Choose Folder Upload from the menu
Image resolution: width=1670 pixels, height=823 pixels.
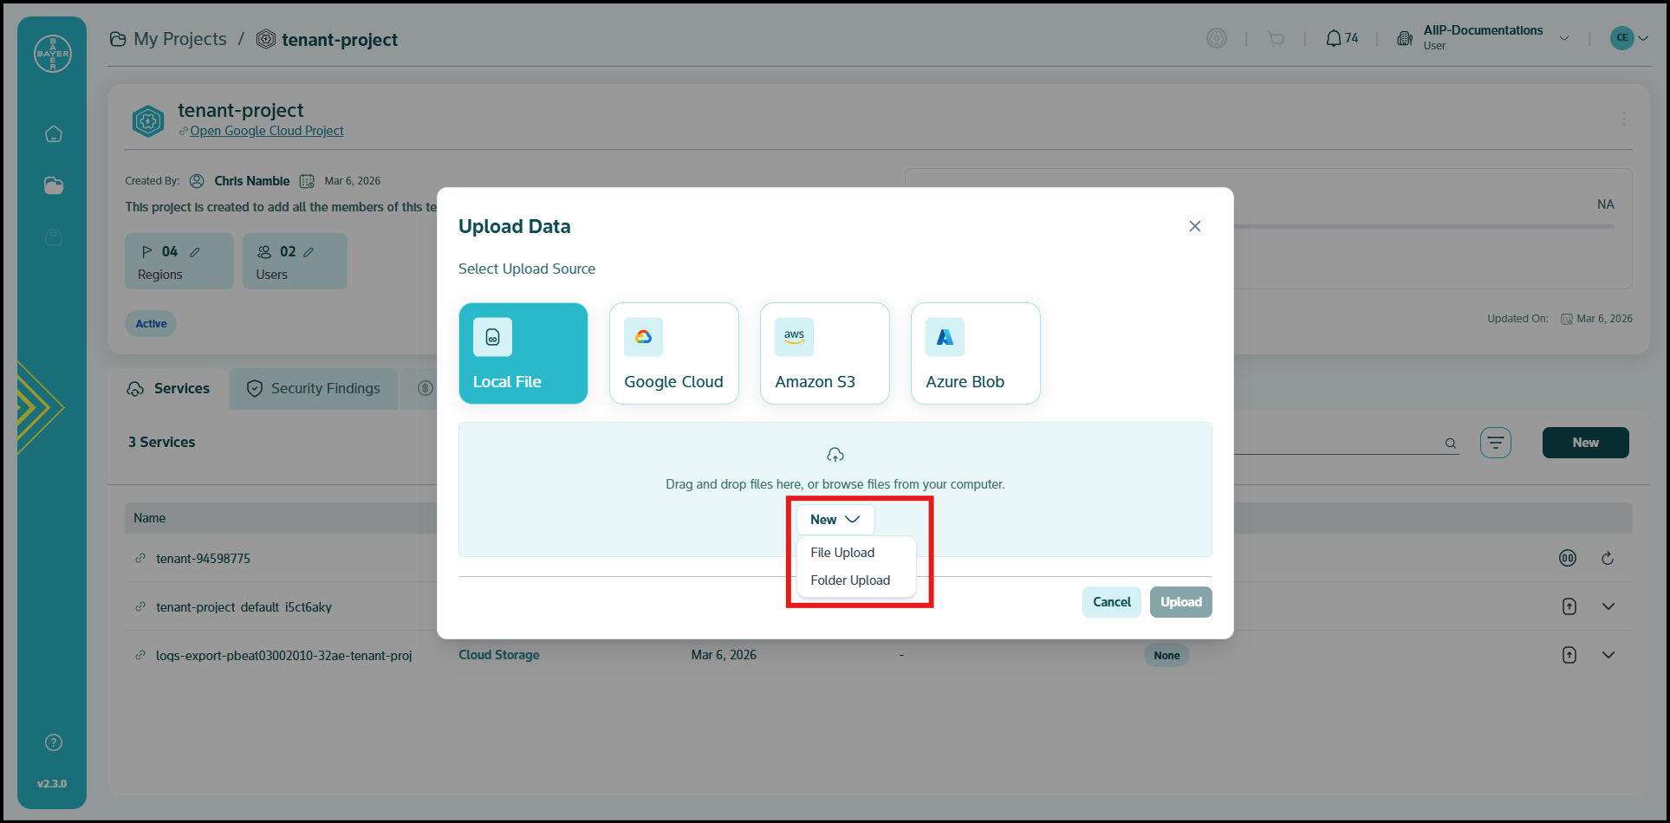coord(850,580)
